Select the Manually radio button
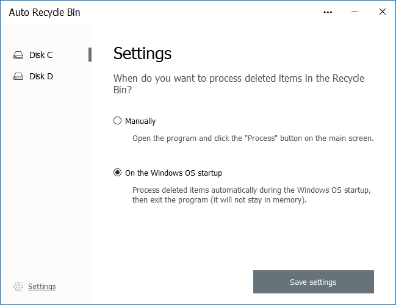 pyautogui.click(x=117, y=121)
